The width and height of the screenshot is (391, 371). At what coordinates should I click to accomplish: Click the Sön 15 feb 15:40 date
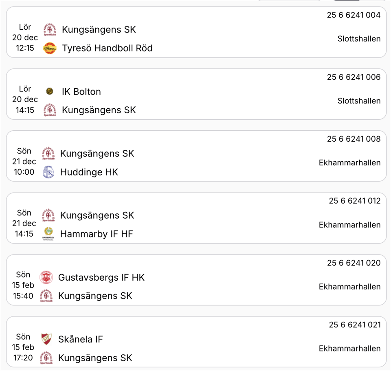[23, 285]
